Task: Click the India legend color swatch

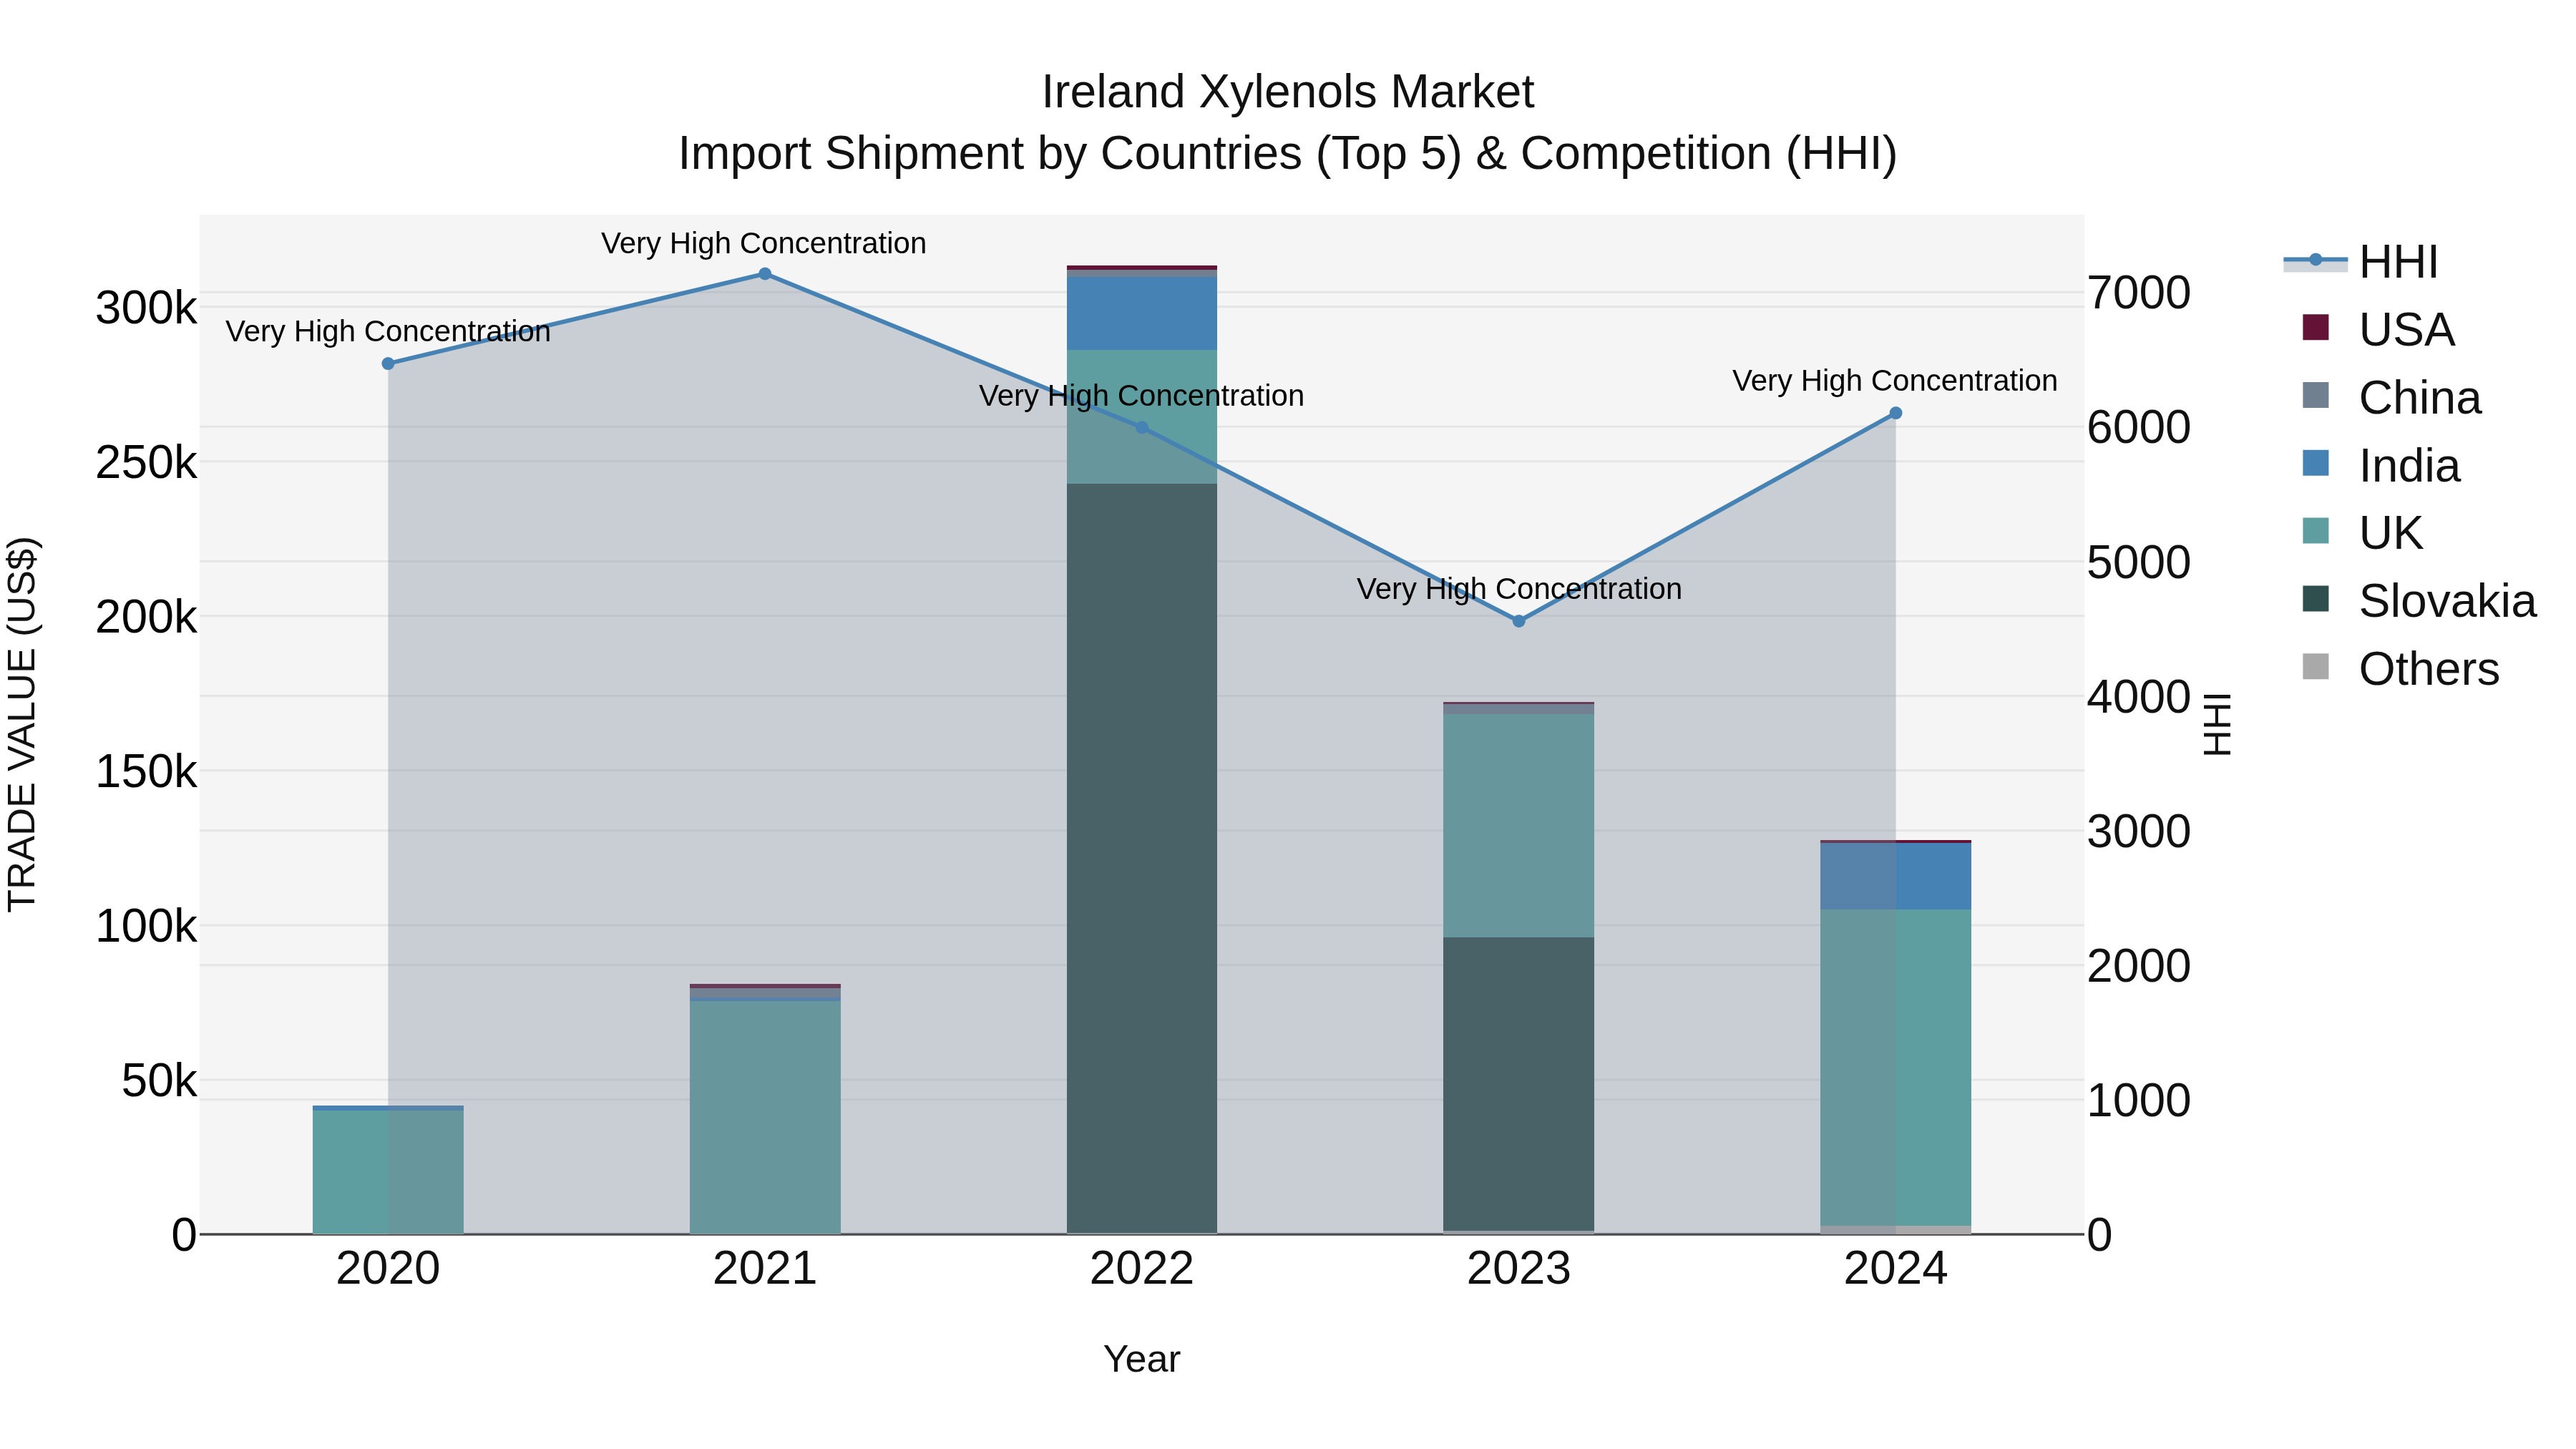Action: click(2315, 463)
